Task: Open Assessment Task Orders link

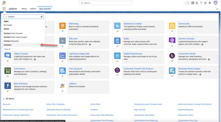Action: pos(144,115)
